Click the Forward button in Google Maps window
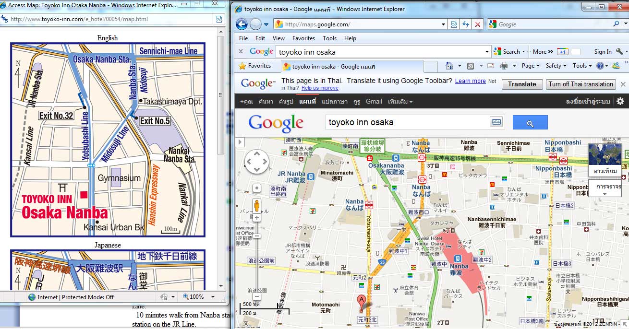 [x=255, y=24]
